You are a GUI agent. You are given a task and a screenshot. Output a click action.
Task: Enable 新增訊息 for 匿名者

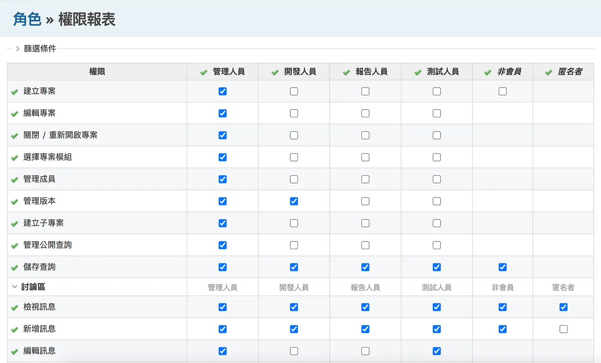(564, 329)
